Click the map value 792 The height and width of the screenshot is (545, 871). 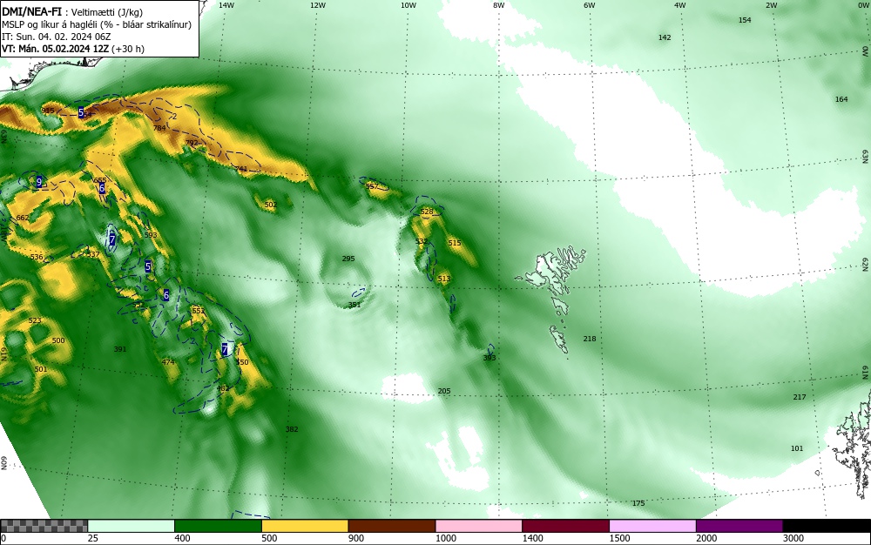point(192,143)
